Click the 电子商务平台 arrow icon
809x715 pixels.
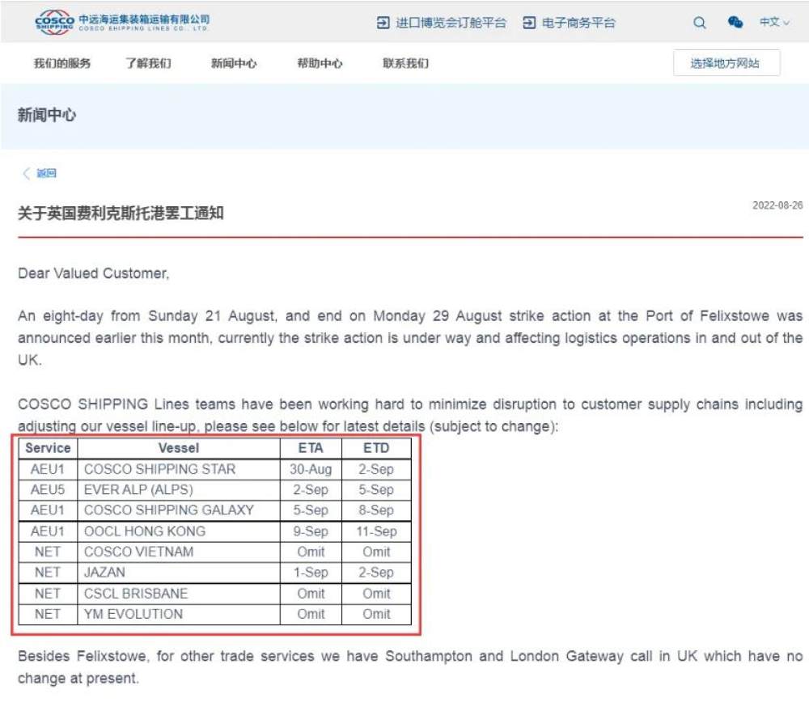coord(529,23)
